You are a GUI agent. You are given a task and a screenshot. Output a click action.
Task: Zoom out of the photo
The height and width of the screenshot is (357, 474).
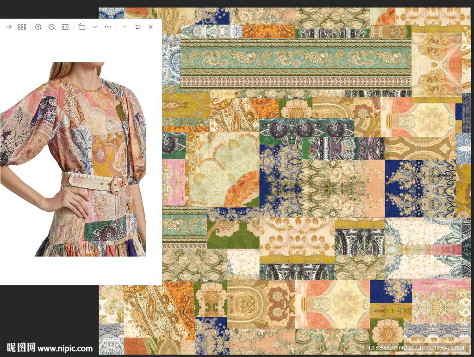(x=52, y=27)
